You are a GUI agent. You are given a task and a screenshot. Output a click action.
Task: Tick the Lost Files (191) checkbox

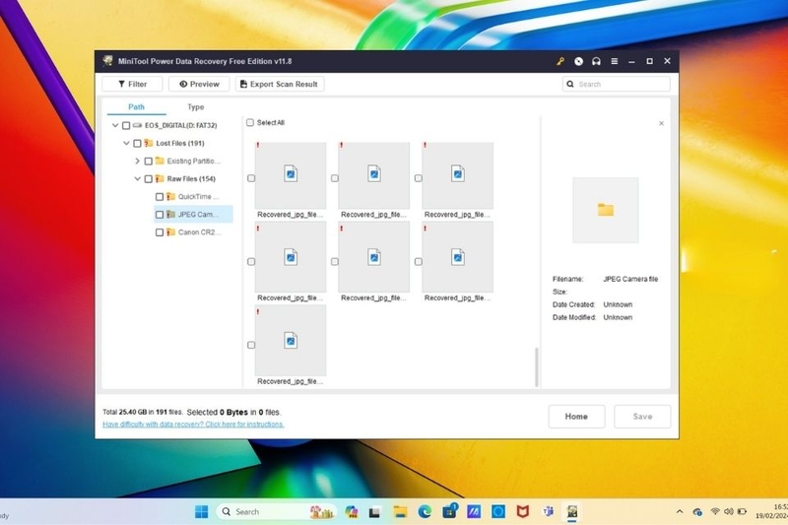click(x=137, y=144)
